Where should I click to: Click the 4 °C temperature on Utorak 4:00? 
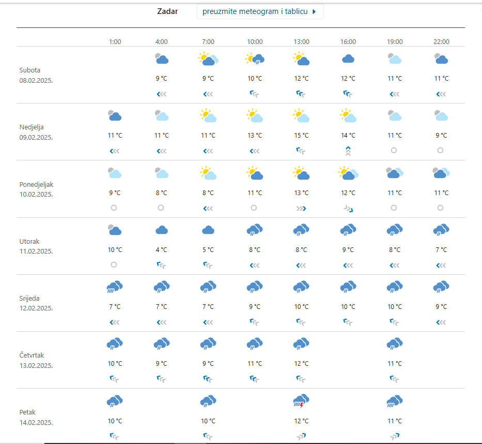[x=161, y=249]
